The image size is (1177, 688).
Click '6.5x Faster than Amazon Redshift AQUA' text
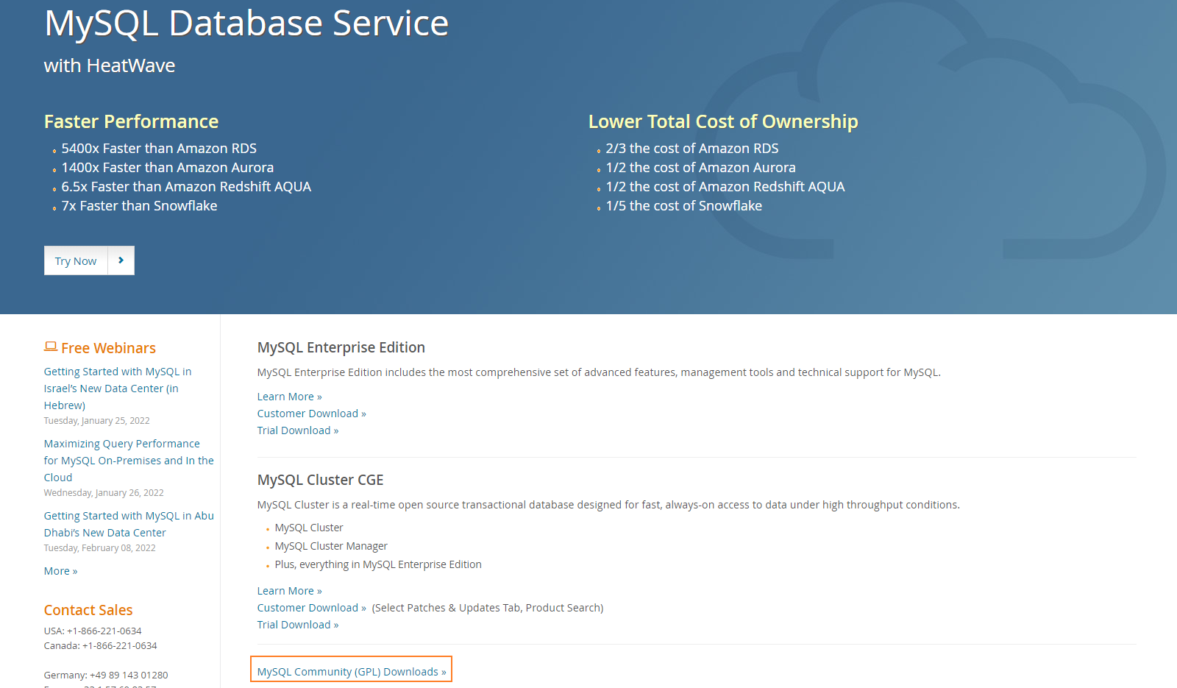[186, 187]
